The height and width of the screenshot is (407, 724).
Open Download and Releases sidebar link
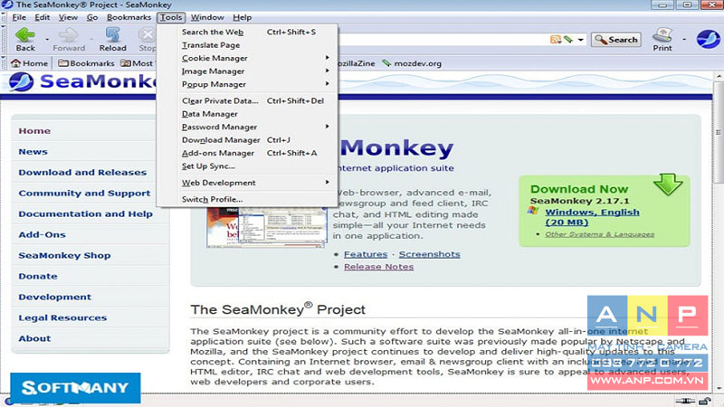82,172
